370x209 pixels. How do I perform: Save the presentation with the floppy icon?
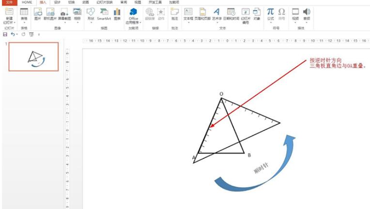point(5,34)
